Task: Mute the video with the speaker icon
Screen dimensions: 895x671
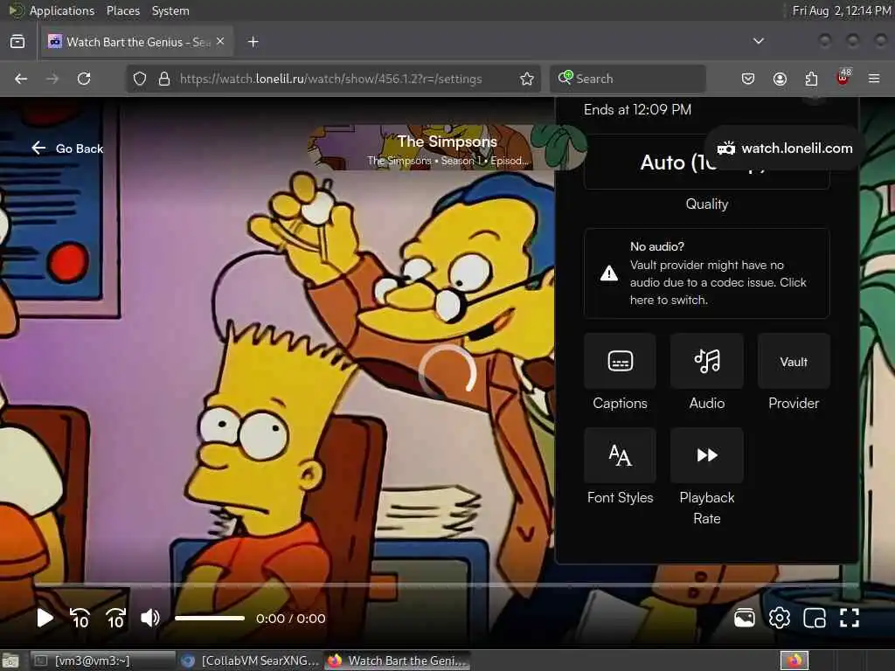Action: click(150, 618)
